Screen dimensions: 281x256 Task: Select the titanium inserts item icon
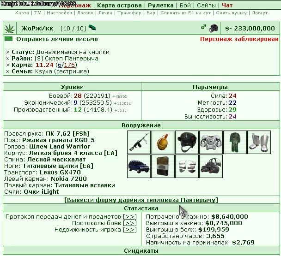(x=187, y=167)
